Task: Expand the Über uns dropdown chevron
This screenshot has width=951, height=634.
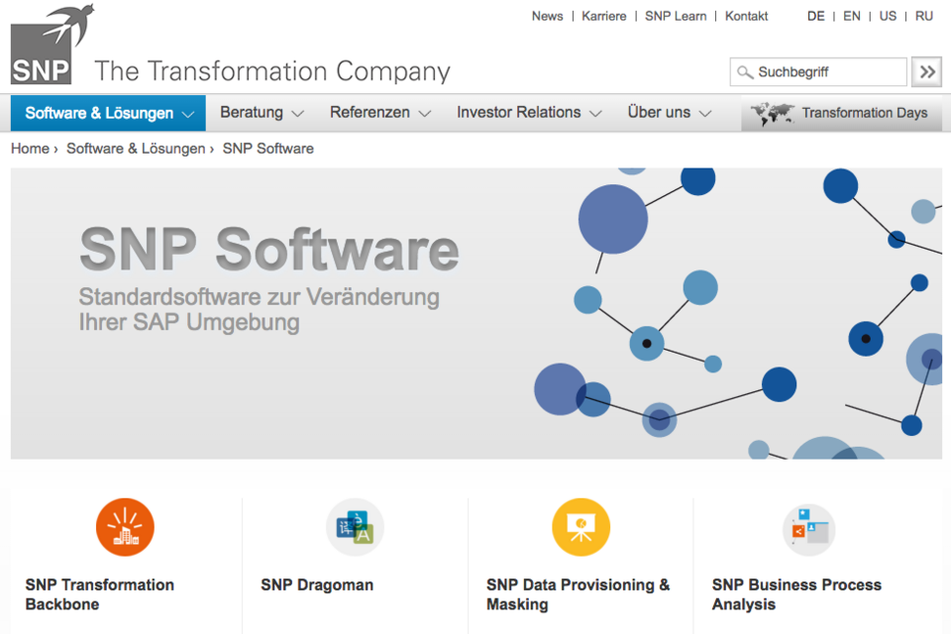Action: 704,114
